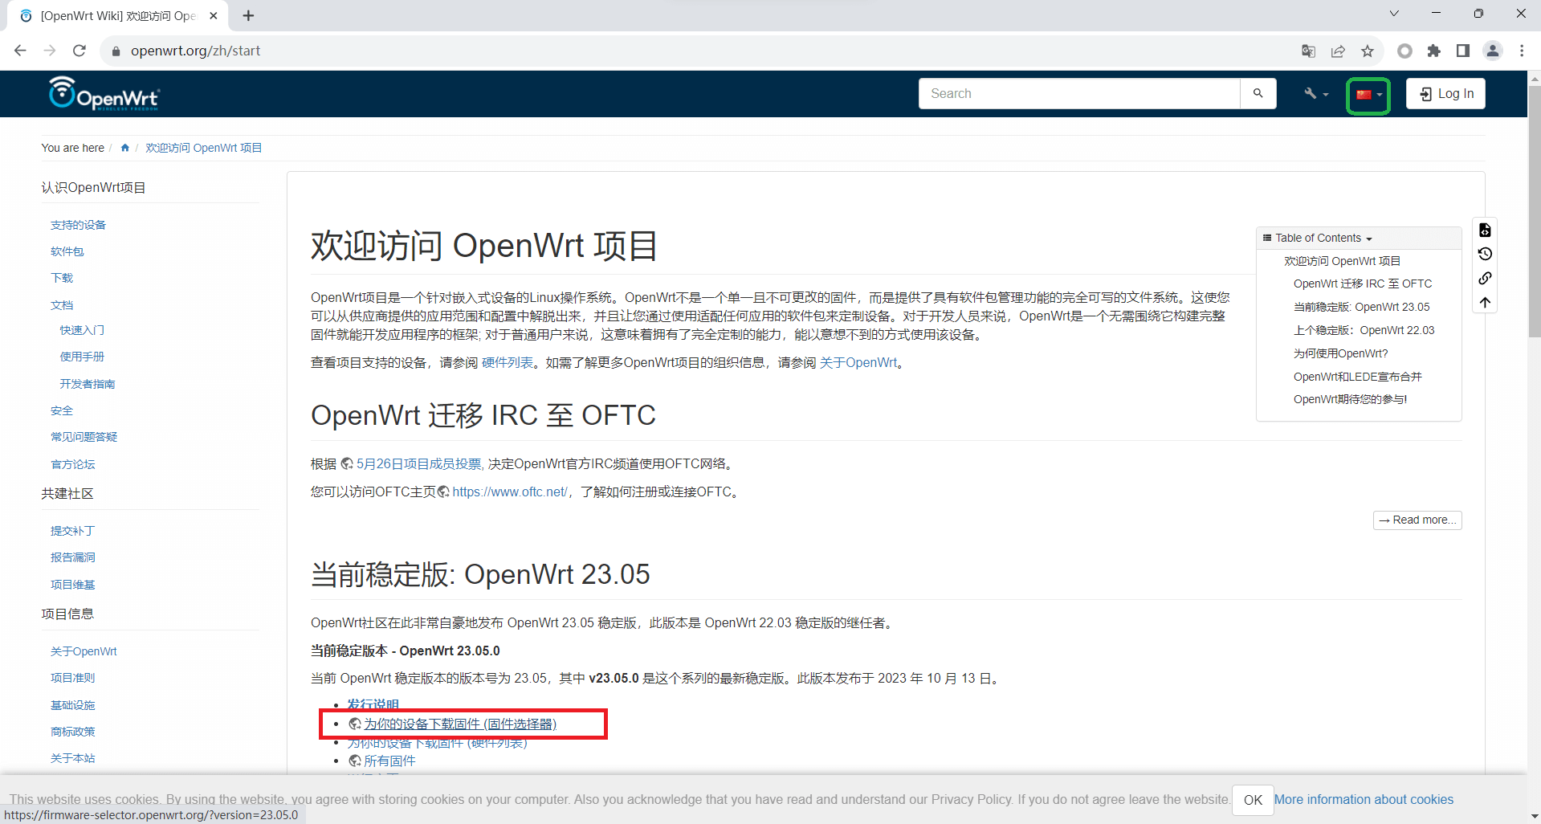Open the 5月26日项目成员投票 link

tap(418, 464)
